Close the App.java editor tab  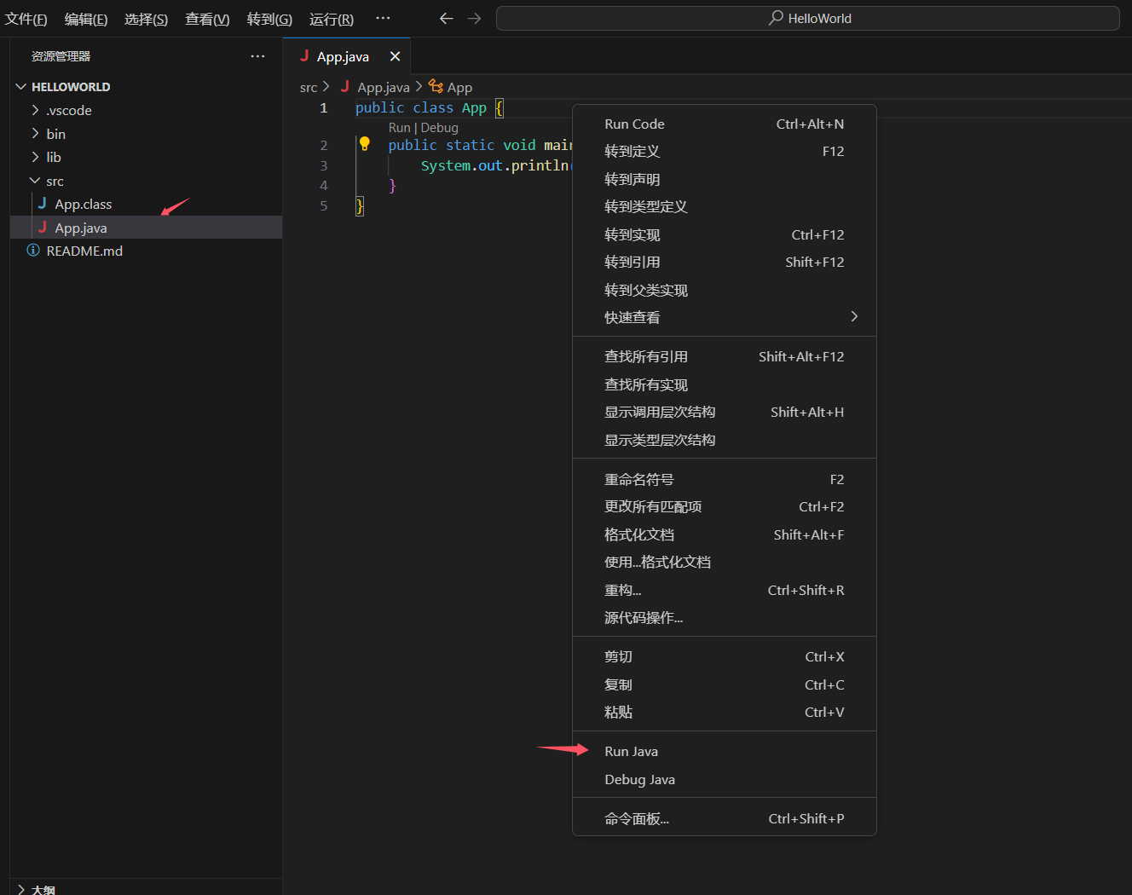click(x=395, y=56)
